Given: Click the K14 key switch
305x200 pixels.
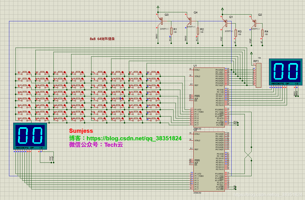Looking at the screenshot, I should 118,79.
